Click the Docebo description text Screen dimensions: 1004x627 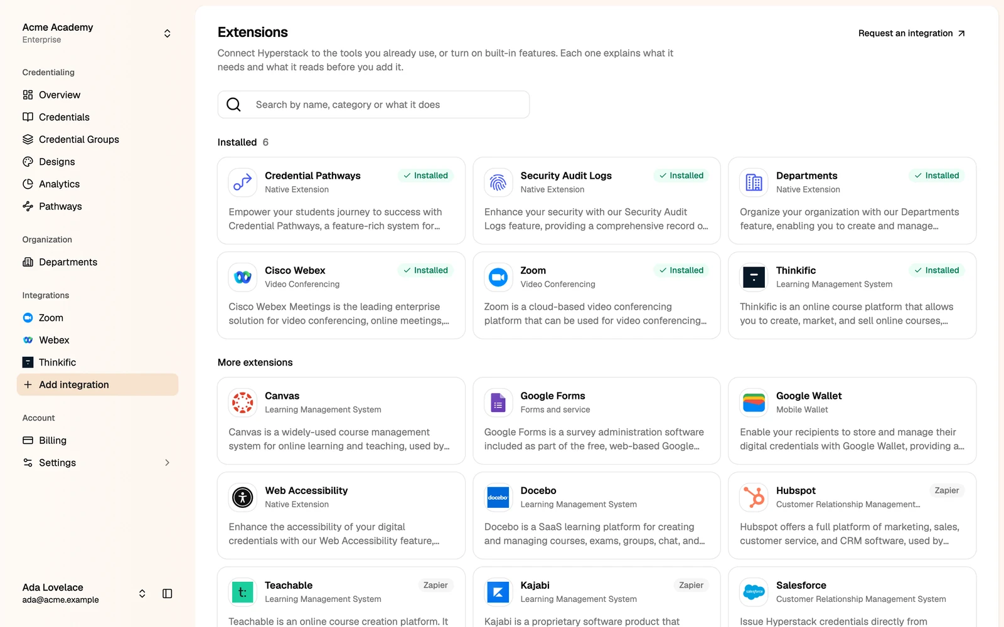coord(595,534)
